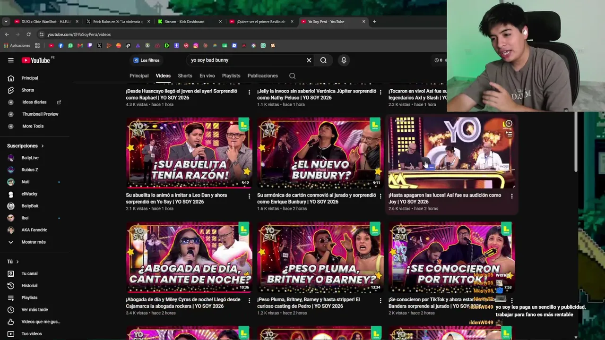Image resolution: width=605 pixels, height=340 pixels.
Task: Expand the Tú section
Action: coord(13,262)
